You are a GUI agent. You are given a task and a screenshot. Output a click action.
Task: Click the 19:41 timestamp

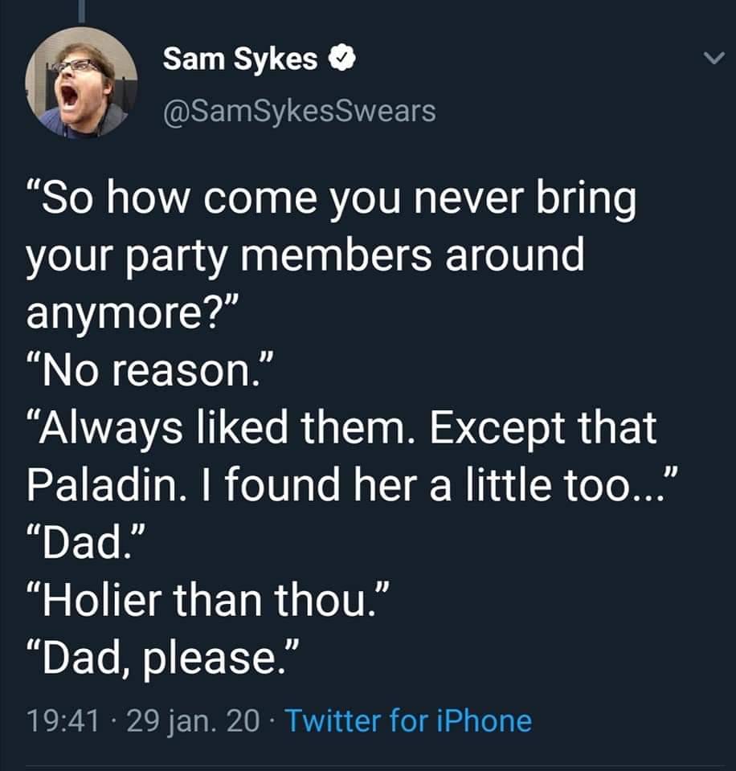click(63, 721)
